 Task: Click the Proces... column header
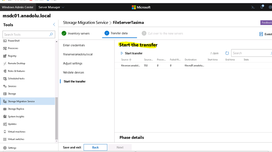161,60
